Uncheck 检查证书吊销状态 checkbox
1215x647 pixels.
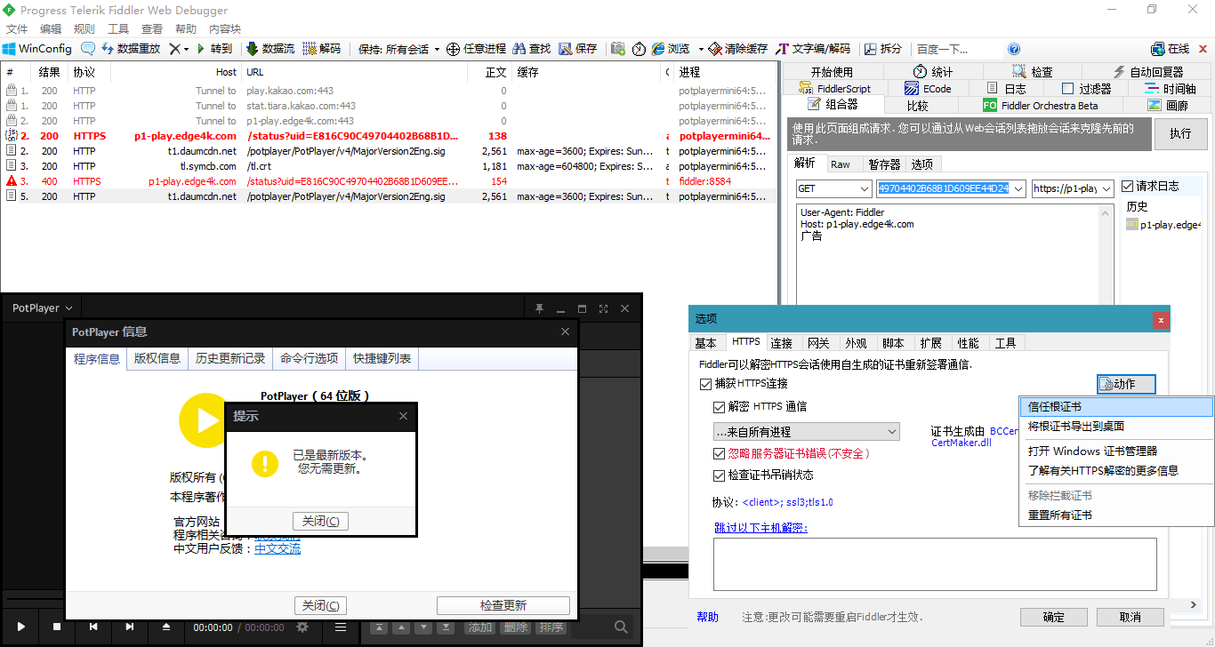click(x=718, y=475)
